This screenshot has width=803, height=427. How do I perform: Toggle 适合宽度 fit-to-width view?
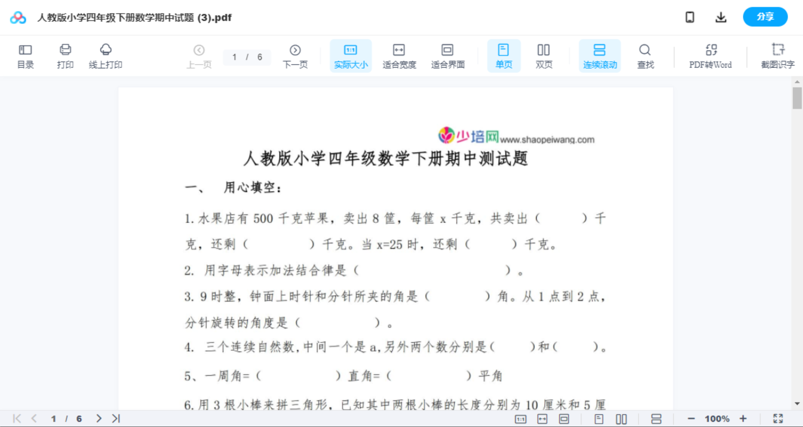[399, 55]
